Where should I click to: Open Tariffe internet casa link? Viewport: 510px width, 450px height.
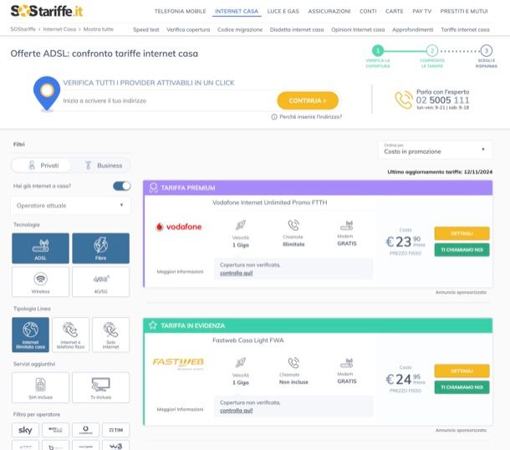click(x=465, y=29)
